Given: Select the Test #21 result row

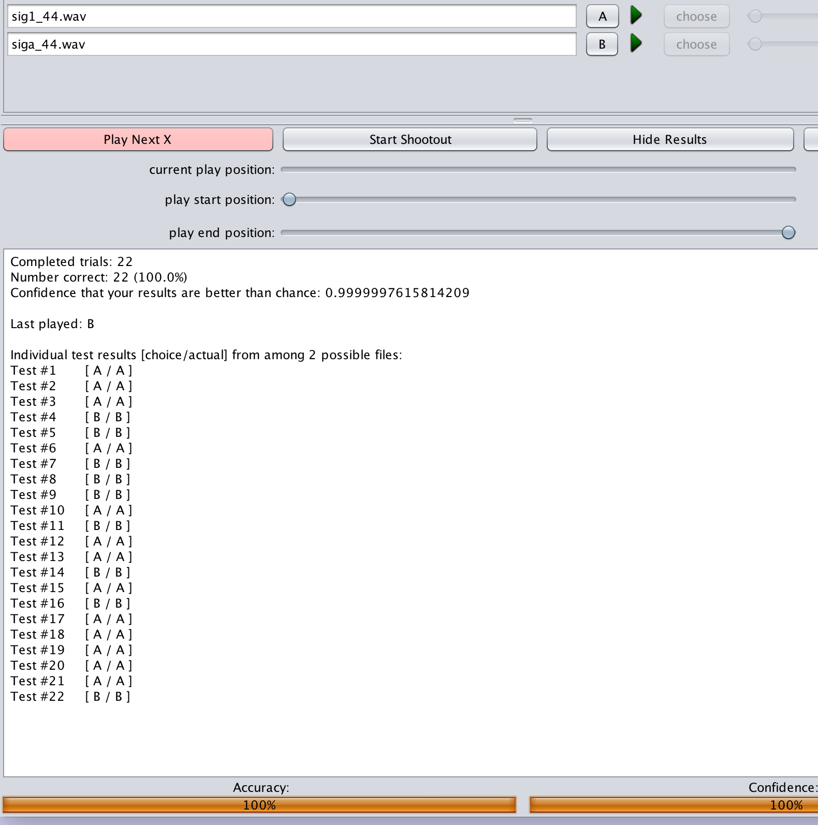Looking at the screenshot, I should coord(71,681).
